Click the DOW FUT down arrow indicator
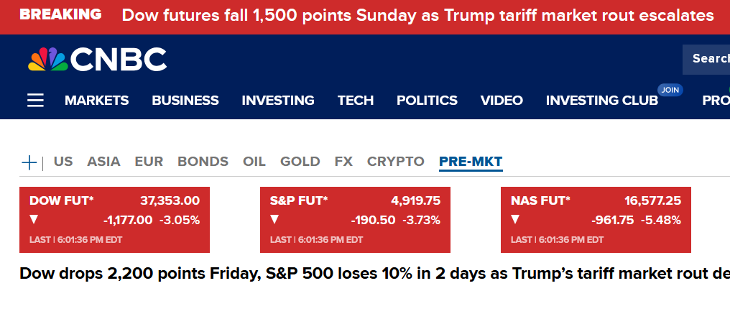This screenshot has width=730, height=319. tap(34, 219)
